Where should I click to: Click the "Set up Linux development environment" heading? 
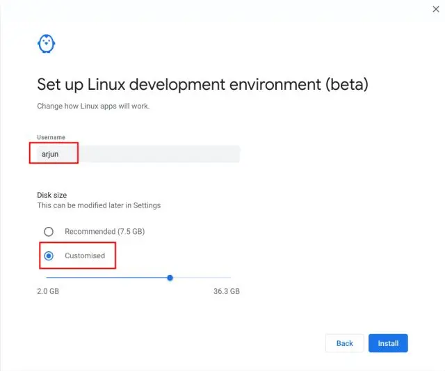coord(202,85)
